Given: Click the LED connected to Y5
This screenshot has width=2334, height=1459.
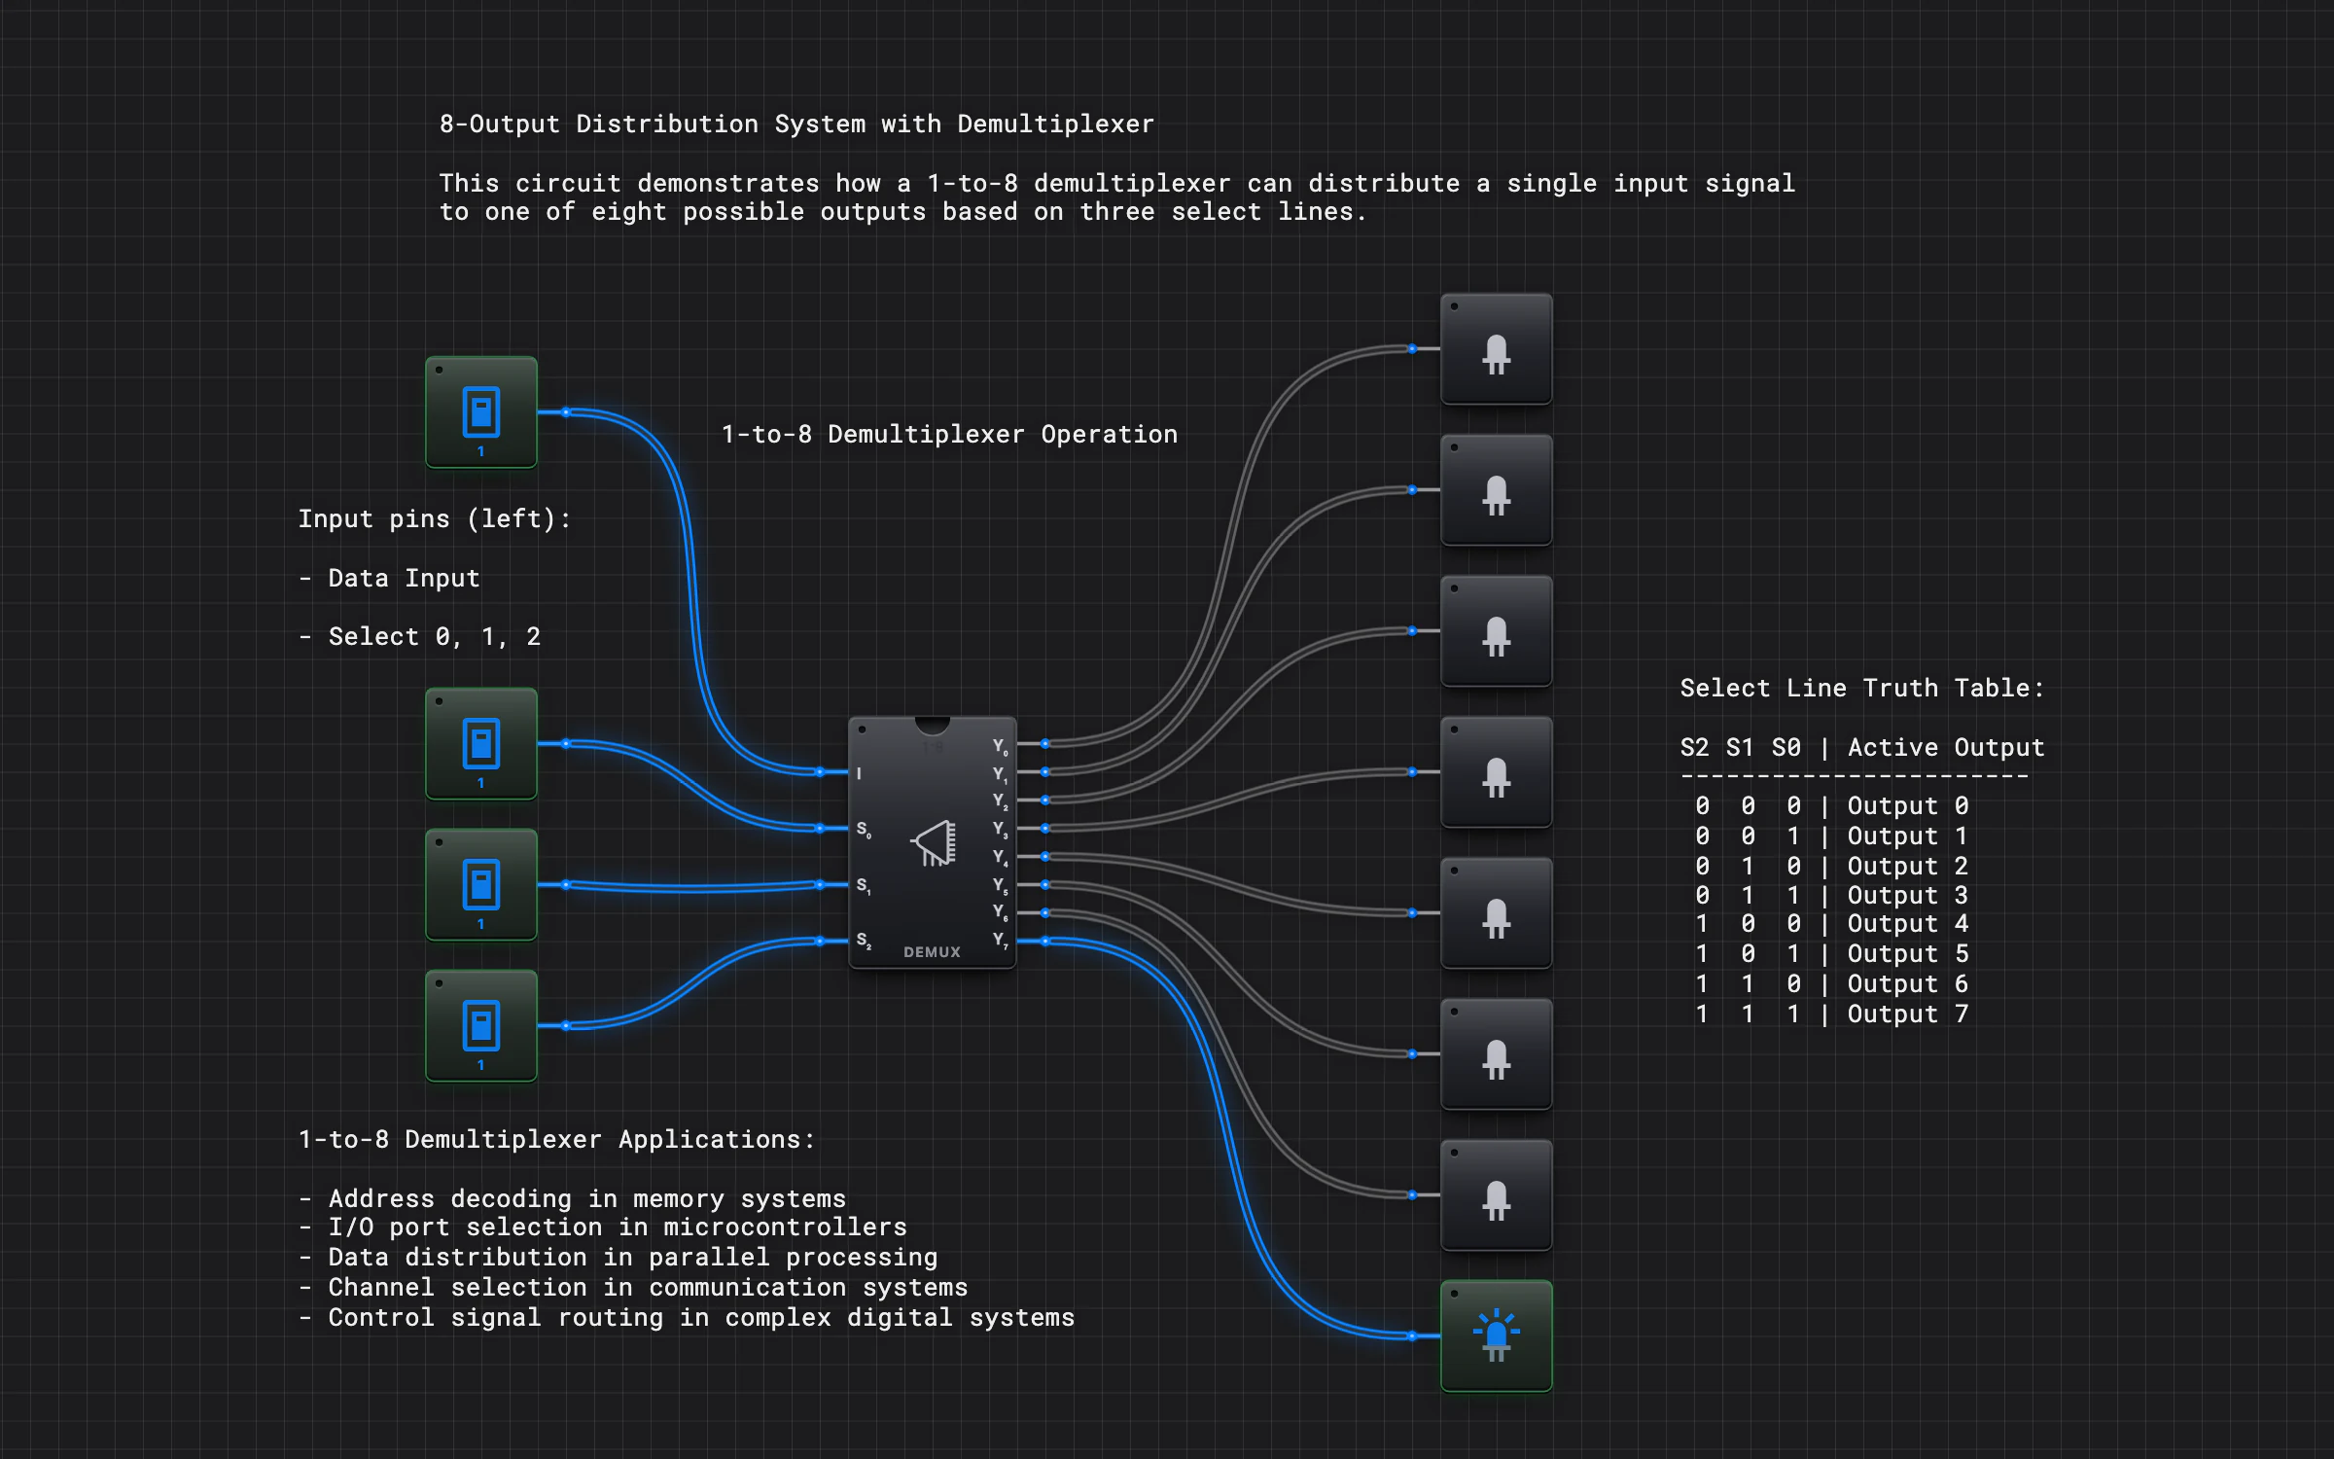Looking at the screenshot, I should 1496,1054.
